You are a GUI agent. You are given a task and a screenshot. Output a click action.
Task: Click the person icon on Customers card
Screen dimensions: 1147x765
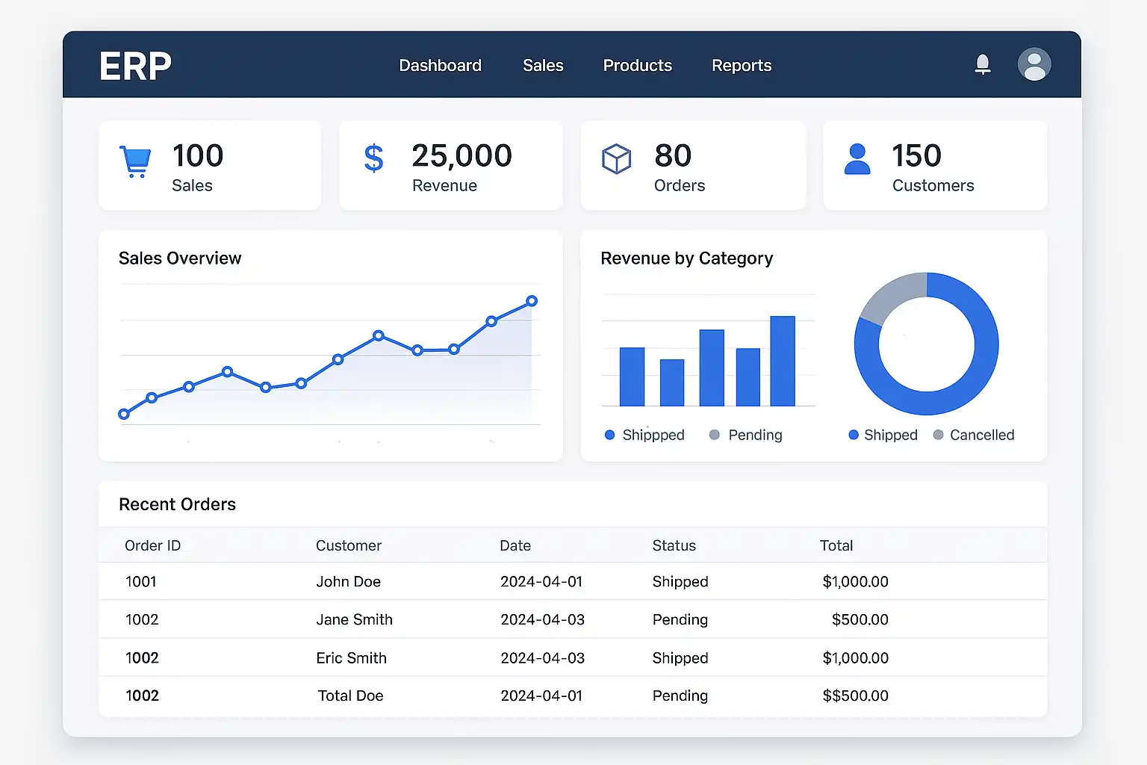click(x=857, y=159)
